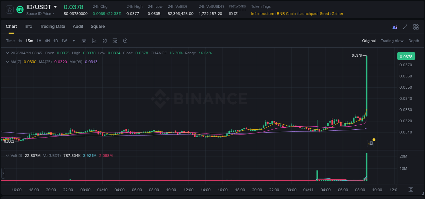Click the 20M label on the volume axis
The image size is (425, 199).
pyautogui.click(x=404, y=156)
